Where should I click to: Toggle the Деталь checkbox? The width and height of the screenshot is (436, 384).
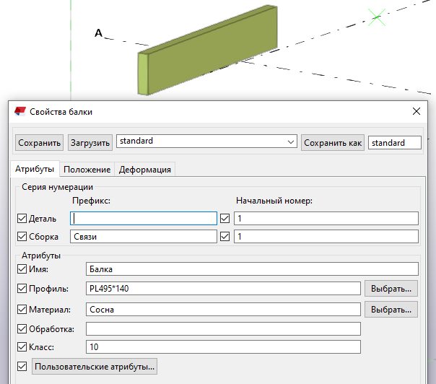tap(22, 219)
